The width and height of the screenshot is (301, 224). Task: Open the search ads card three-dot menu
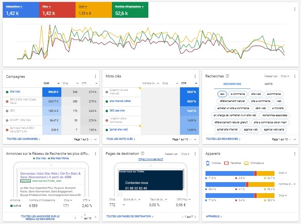pos(95,153)
